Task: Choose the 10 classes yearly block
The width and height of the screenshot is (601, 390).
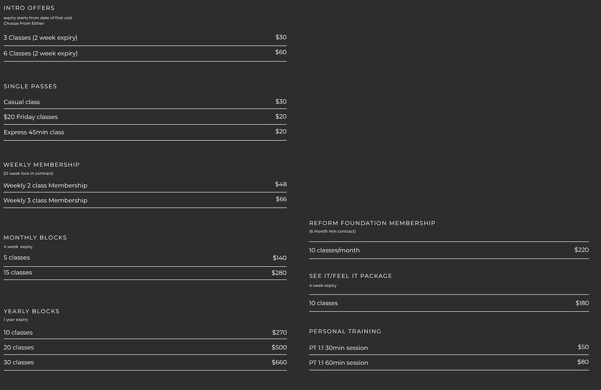Action: [145, 332]
